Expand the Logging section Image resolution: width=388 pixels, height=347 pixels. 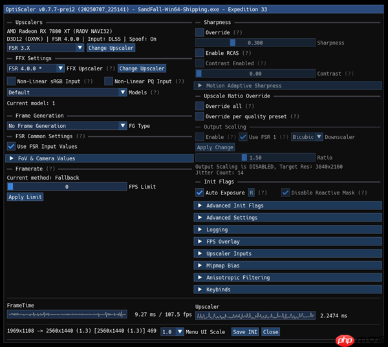coord(288,229)
